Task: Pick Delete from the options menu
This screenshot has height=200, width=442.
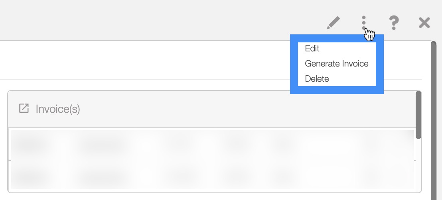Action: click(317, 79)
